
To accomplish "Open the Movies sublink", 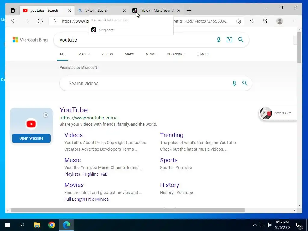I will [x=74, y=185].
